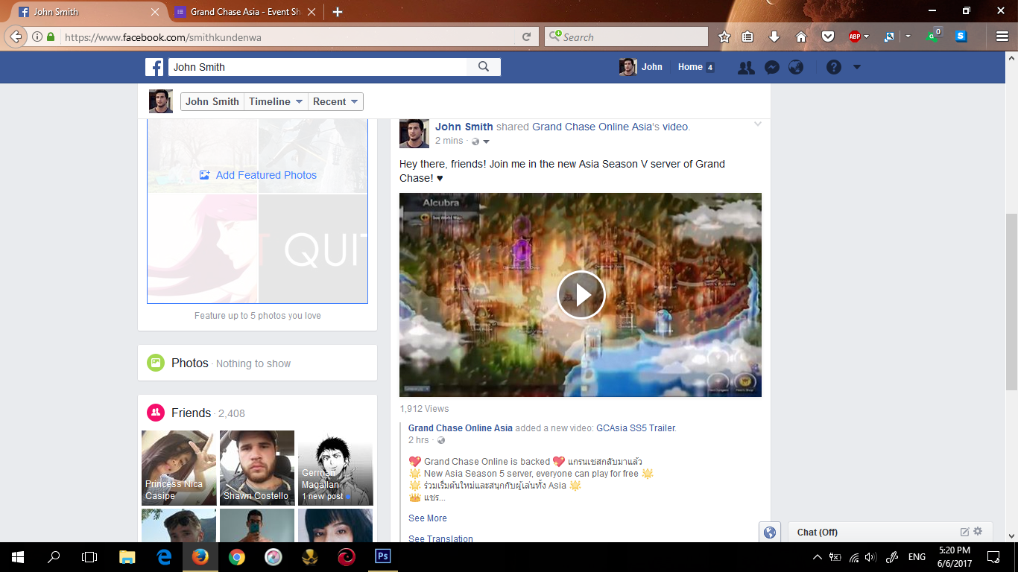Click the green Photos section icon

[156, 363]
